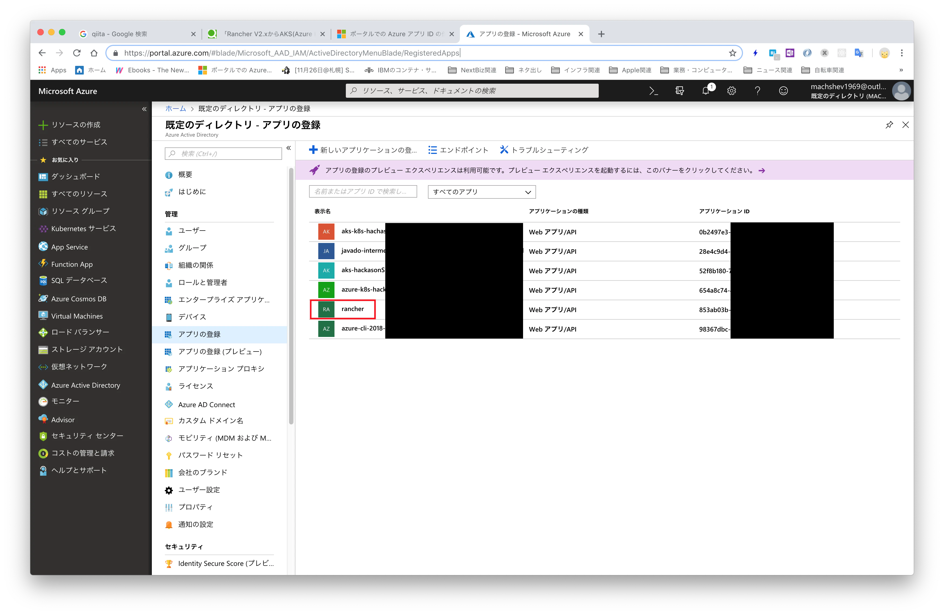This screenshot has height=615, width=944.
Task: Open Virtual Machines in sidebar
Action: (71, 316)
